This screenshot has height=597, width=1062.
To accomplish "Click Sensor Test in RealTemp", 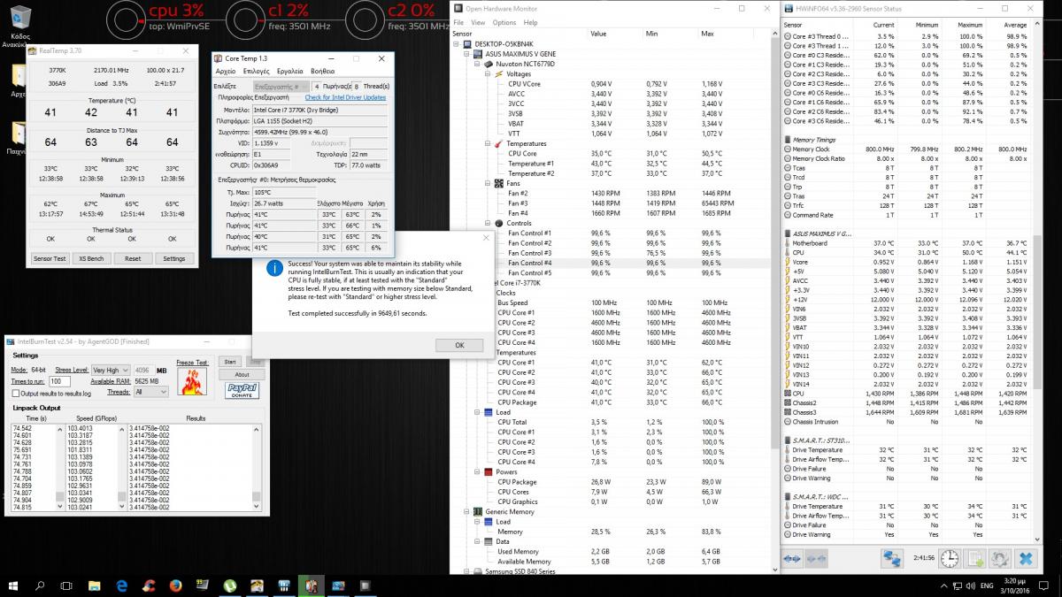I will click(49, 258).
